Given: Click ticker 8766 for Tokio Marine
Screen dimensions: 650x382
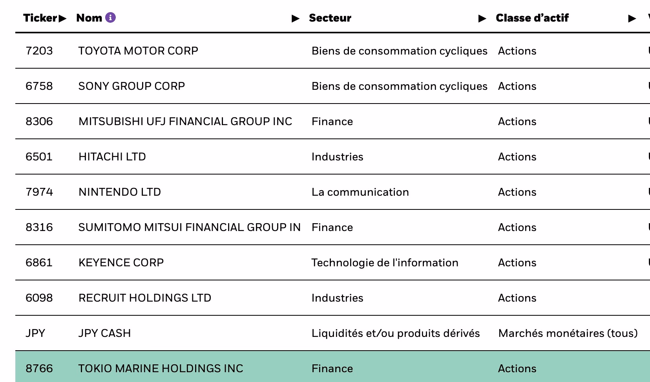Looking at the screenshot, I should point(40,368).
